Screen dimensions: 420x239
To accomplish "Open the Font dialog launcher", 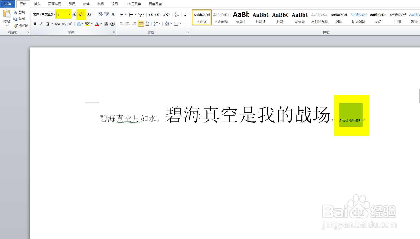I will [x=114, y=32].
